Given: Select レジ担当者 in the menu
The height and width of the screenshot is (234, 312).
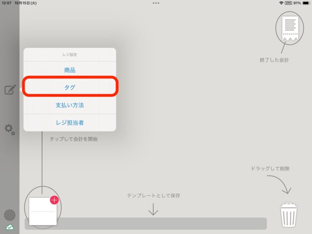Looking at the screenshot, I should coord(70,123).
